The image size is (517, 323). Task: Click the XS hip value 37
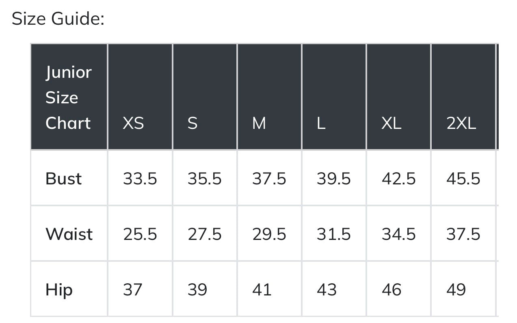click(x=132, y=290)
